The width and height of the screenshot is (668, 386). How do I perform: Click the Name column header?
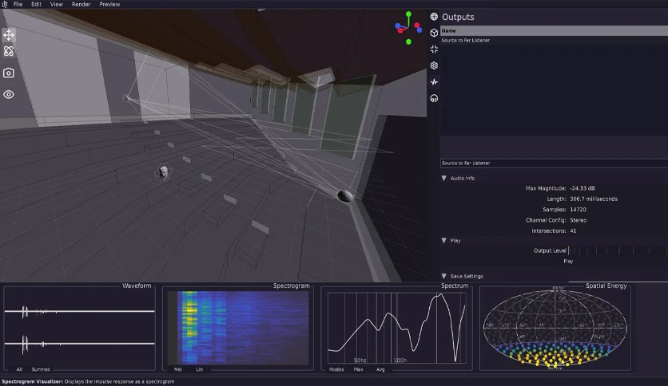[x=554, y=30]
